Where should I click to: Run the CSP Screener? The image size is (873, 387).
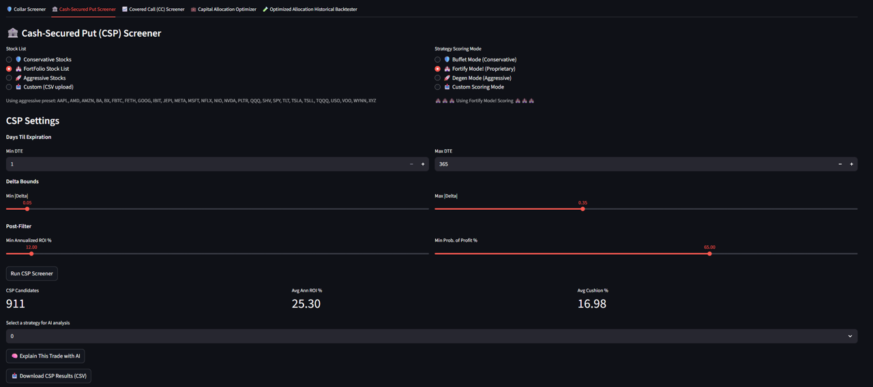[x=32, y=273]
